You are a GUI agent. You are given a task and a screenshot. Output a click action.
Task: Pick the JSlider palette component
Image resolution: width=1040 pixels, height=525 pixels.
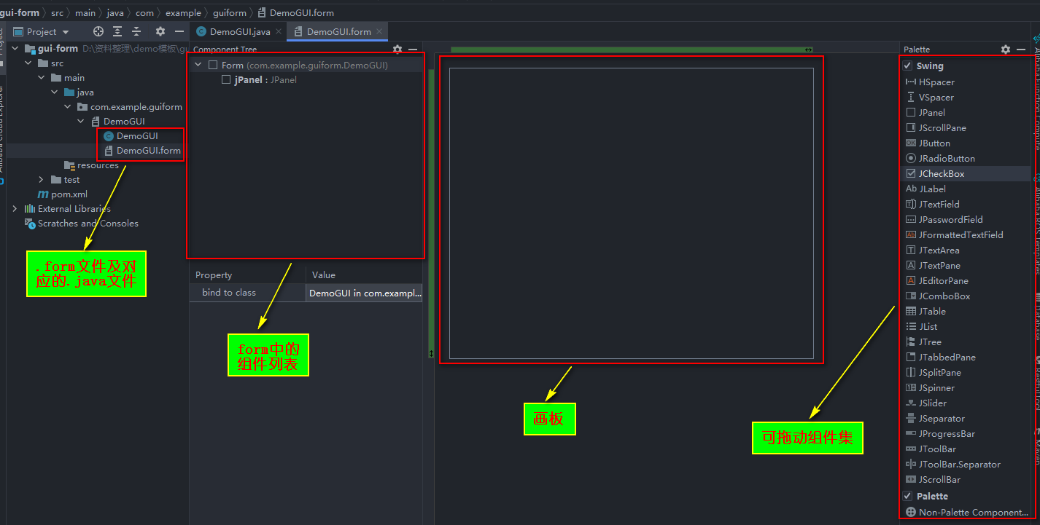click(926, 403)
